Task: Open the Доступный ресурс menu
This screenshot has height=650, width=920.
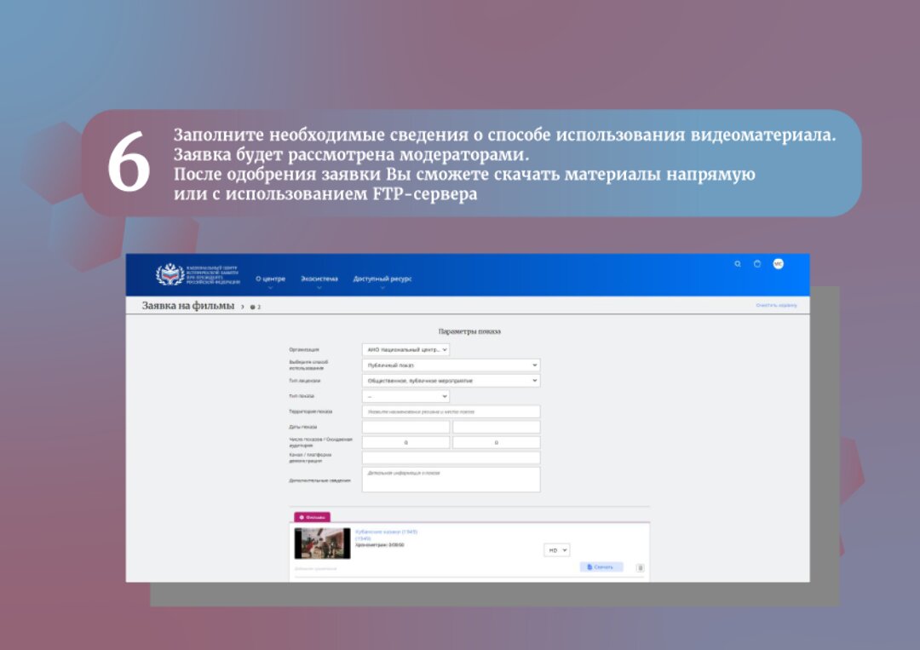Action: click(x=382, y=279)
